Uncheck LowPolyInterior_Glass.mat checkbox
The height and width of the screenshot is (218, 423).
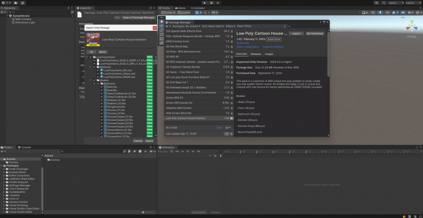pyautogui.click(x=98, y=73)
